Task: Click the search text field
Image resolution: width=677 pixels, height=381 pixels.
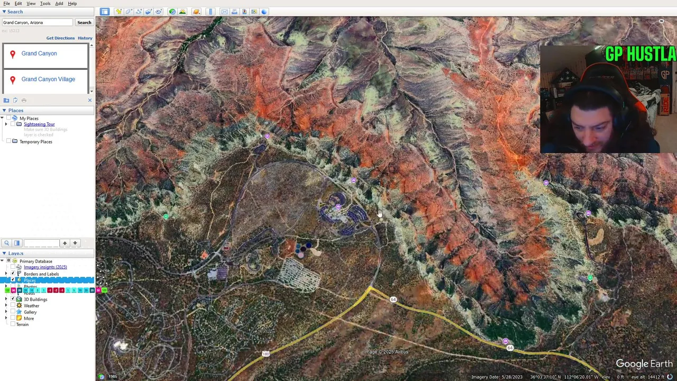Action: coord(37,22)
